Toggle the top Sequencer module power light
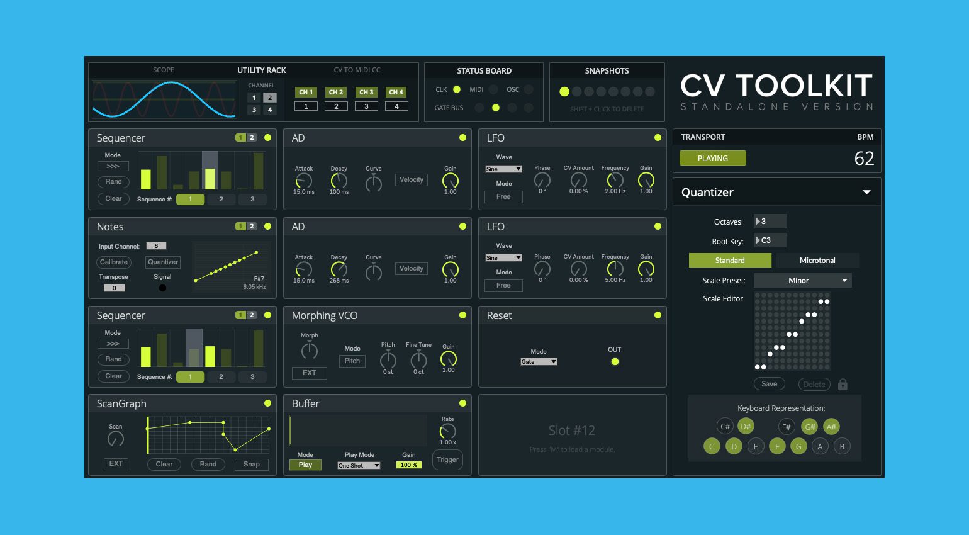The image size is (969, 535). tap(267, 137)
